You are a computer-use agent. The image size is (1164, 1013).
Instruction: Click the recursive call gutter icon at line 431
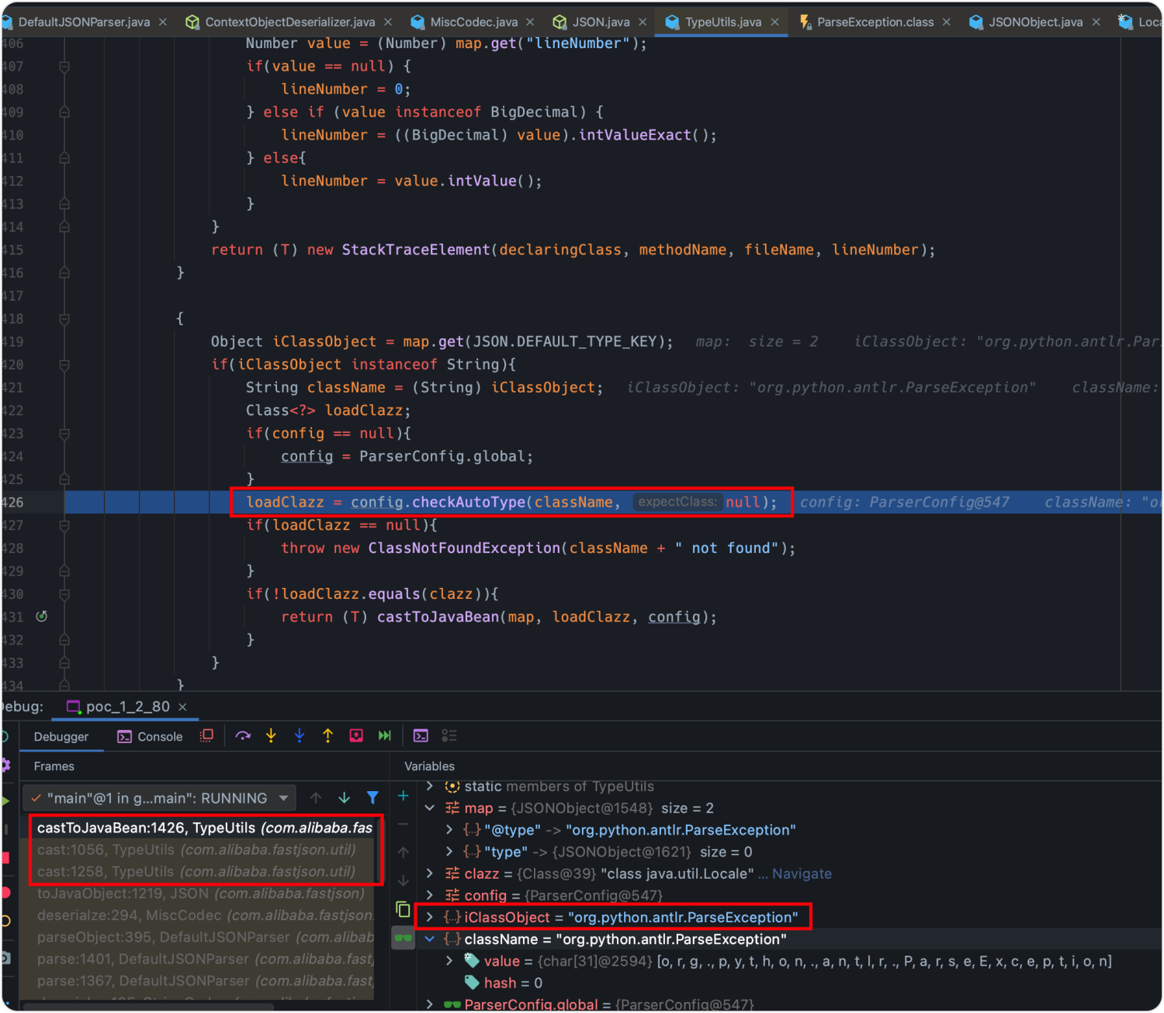click(x=42, y=617)
